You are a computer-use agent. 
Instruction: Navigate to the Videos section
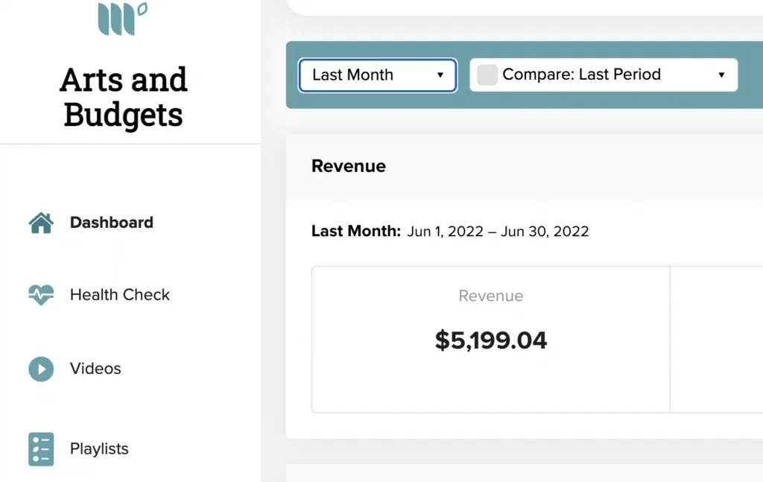tap(95, 369)
